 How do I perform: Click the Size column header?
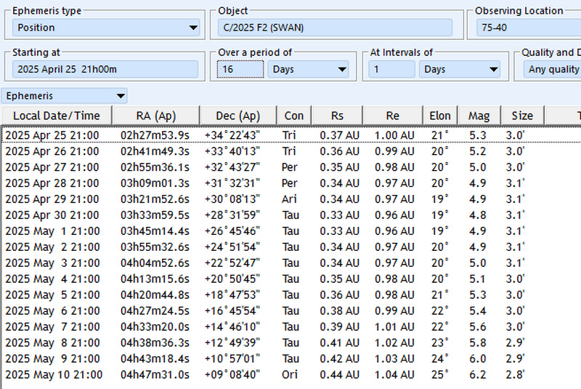pos(521,116)
